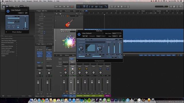Select the red guitar track icon
Screen dimensions: 184x103
(x=70, y=23)
